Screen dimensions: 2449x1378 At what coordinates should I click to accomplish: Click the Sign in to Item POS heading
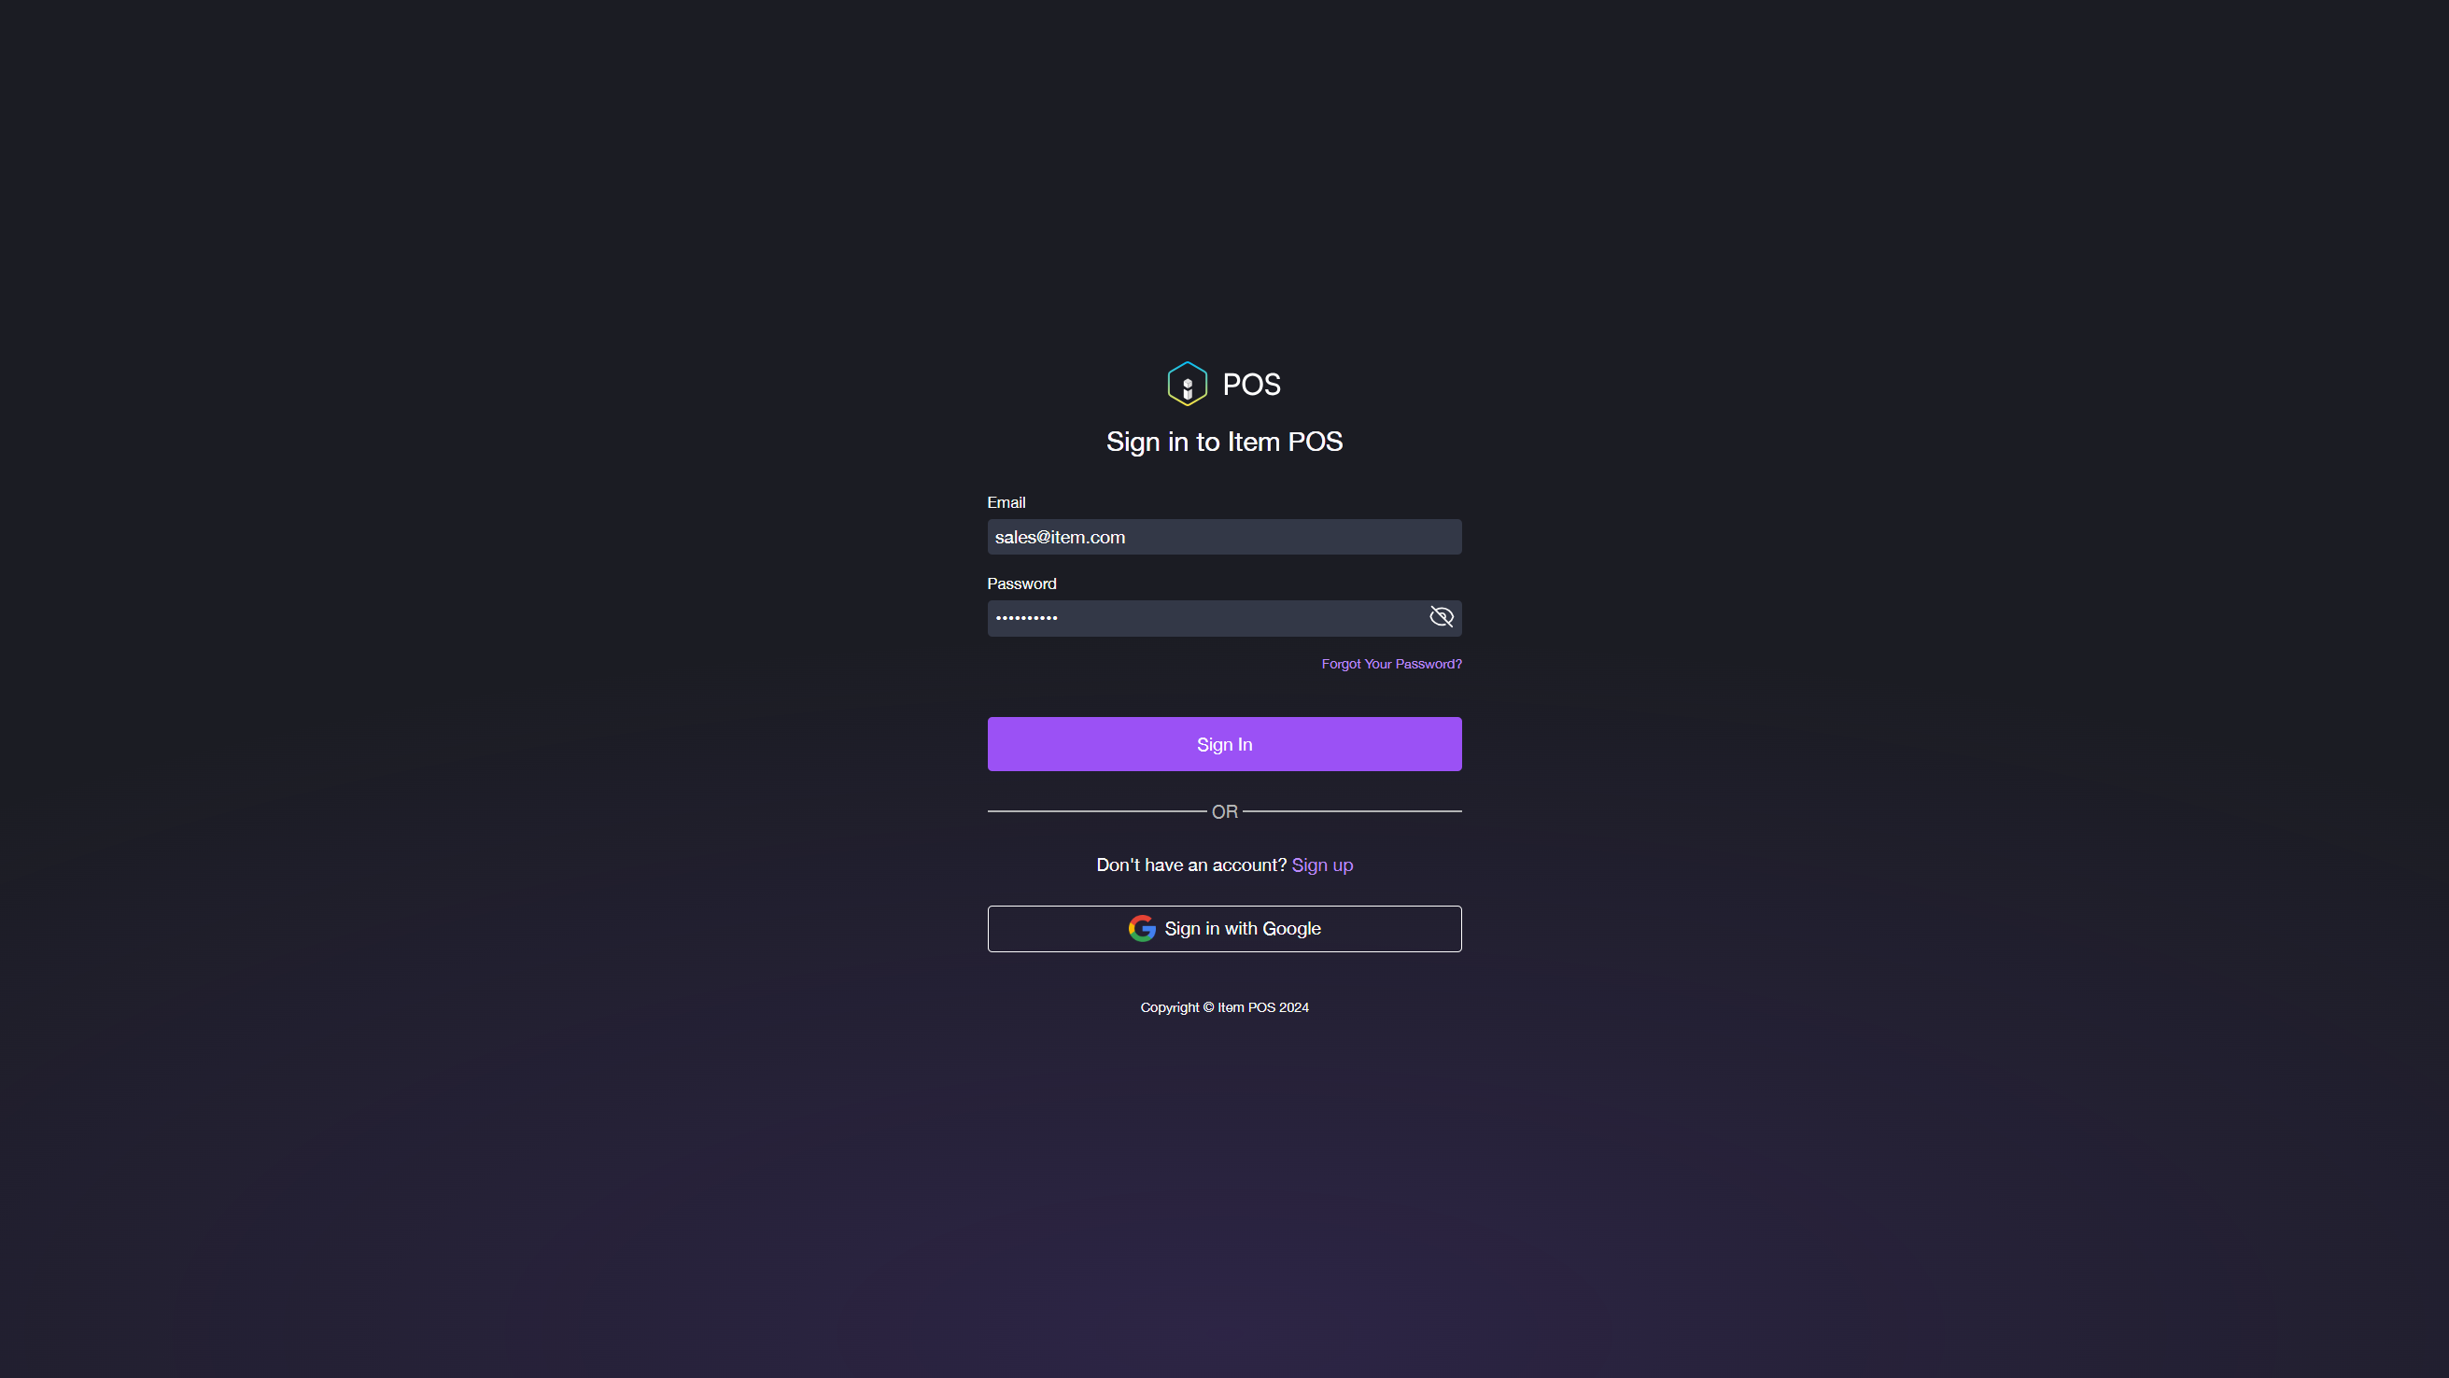[1225, 442]
